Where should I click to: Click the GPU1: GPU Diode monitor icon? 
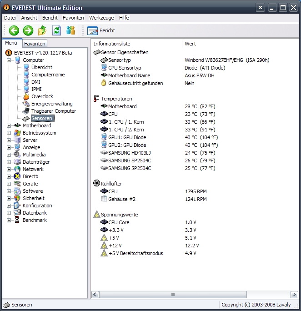104,137
